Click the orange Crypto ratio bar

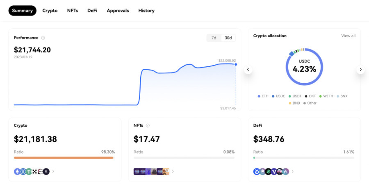[x=64, y=158]
